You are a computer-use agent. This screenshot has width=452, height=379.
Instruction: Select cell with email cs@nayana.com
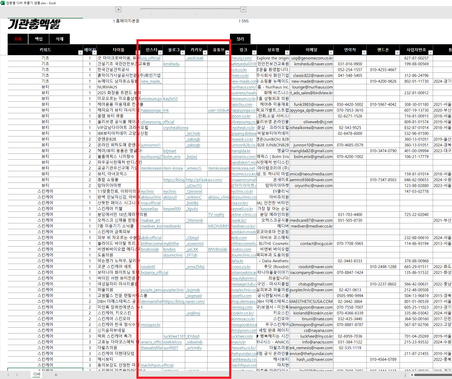(x=311, y=331)
